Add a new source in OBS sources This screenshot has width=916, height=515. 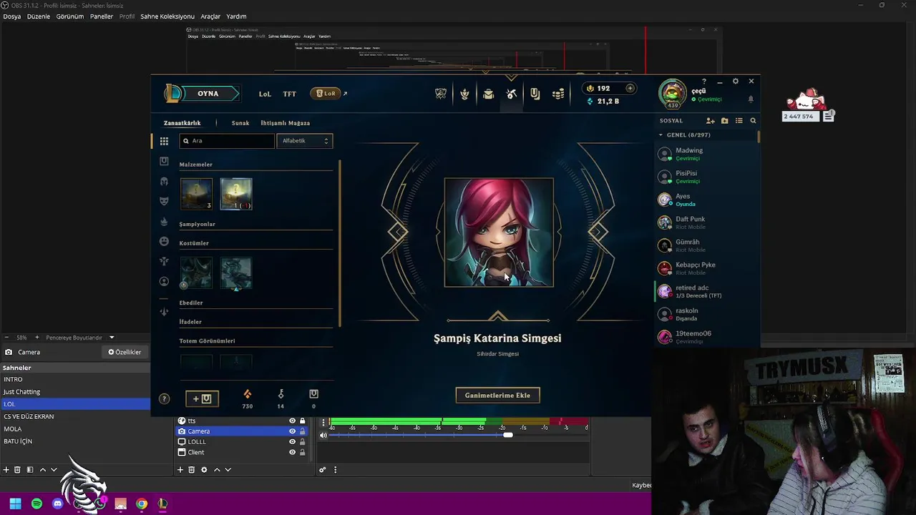(x=180, y=470)
